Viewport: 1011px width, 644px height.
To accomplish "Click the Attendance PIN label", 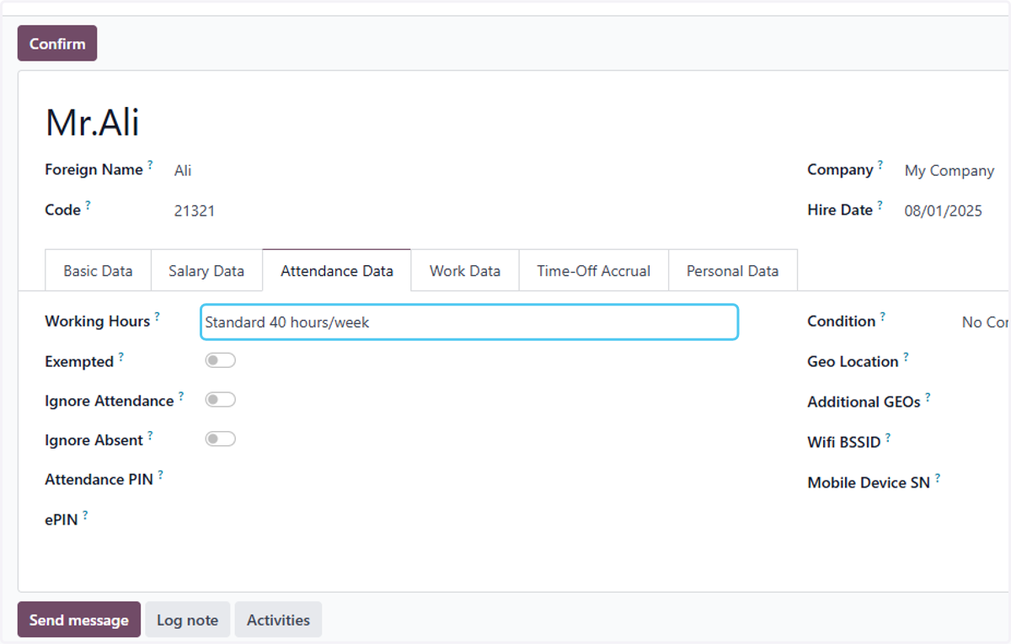I will click(x=99, y=480).
